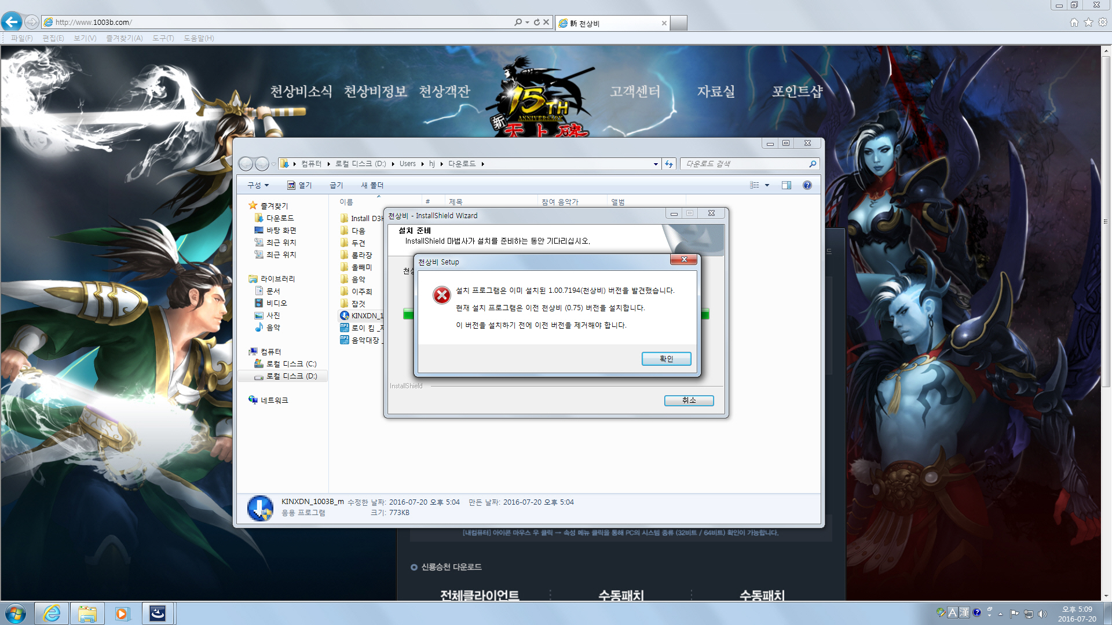Open 천상객잔 site navigation link
The image size is (1112, 625).
tap(444, 91)
